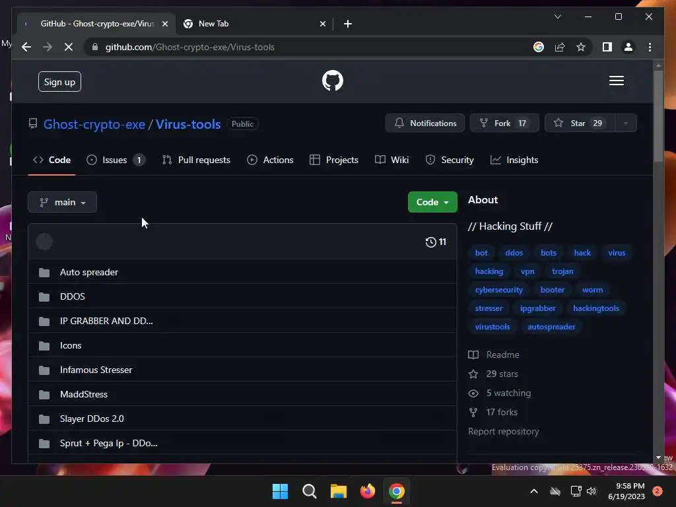The height and width of the screenshot is (507, 676).
Task: Expand the Star list dropdown arrow
Action: (x=625, y=123)
